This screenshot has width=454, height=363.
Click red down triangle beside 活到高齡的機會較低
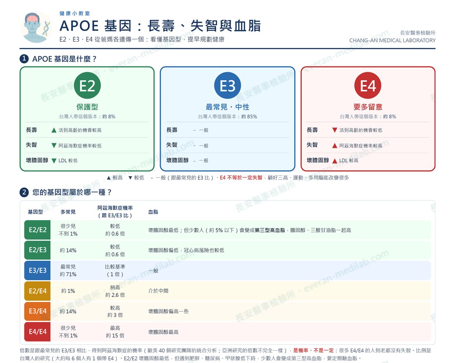(x=335, y=130)
